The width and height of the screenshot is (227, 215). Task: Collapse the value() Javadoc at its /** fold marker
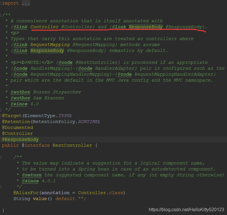pos(1,157)
